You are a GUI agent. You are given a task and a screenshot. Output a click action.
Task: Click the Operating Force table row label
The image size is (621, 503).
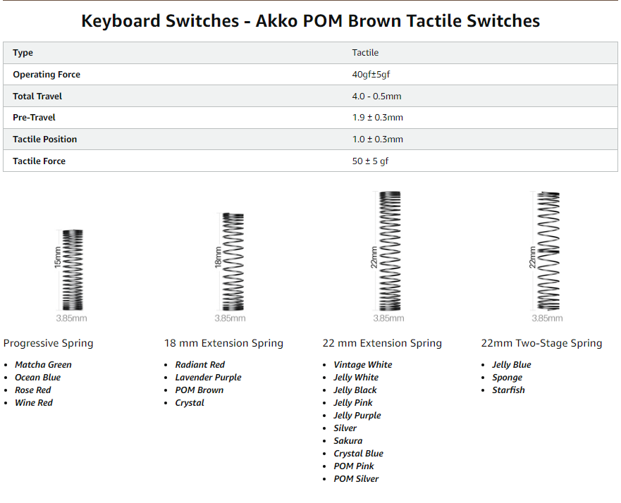[x=47, y=75]
